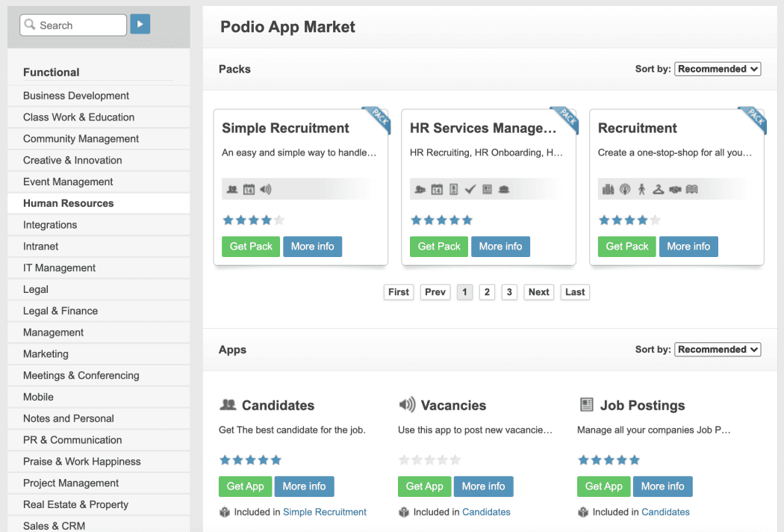784x532 pixels.
Task: Go to page 3 of Packs
Action: 509,291
